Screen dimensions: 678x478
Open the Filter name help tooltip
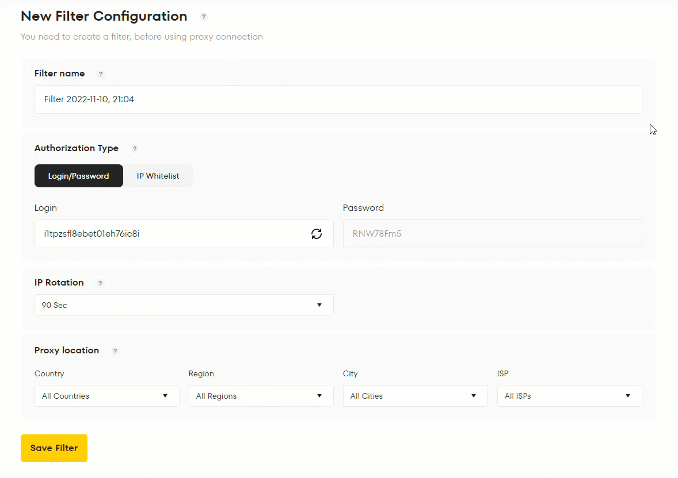point(100,74)
